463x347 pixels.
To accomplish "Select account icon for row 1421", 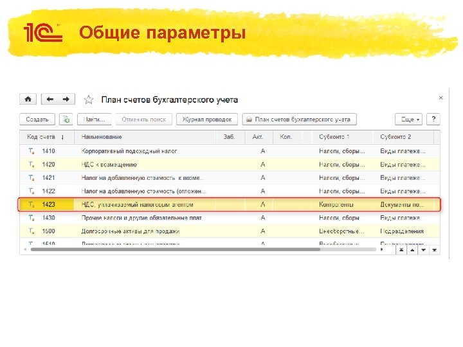I will point(32,177).
